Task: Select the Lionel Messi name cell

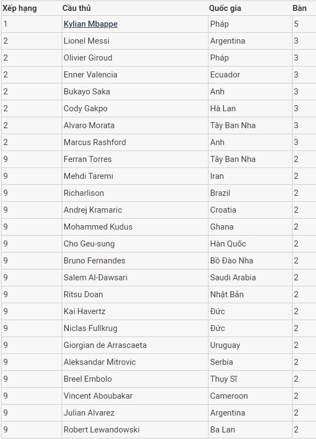Action: pyautogui.click(x=135, y=41)
